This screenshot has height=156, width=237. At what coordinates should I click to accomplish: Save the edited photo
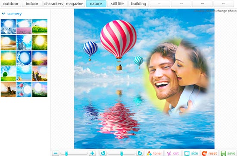click(228, 153)
